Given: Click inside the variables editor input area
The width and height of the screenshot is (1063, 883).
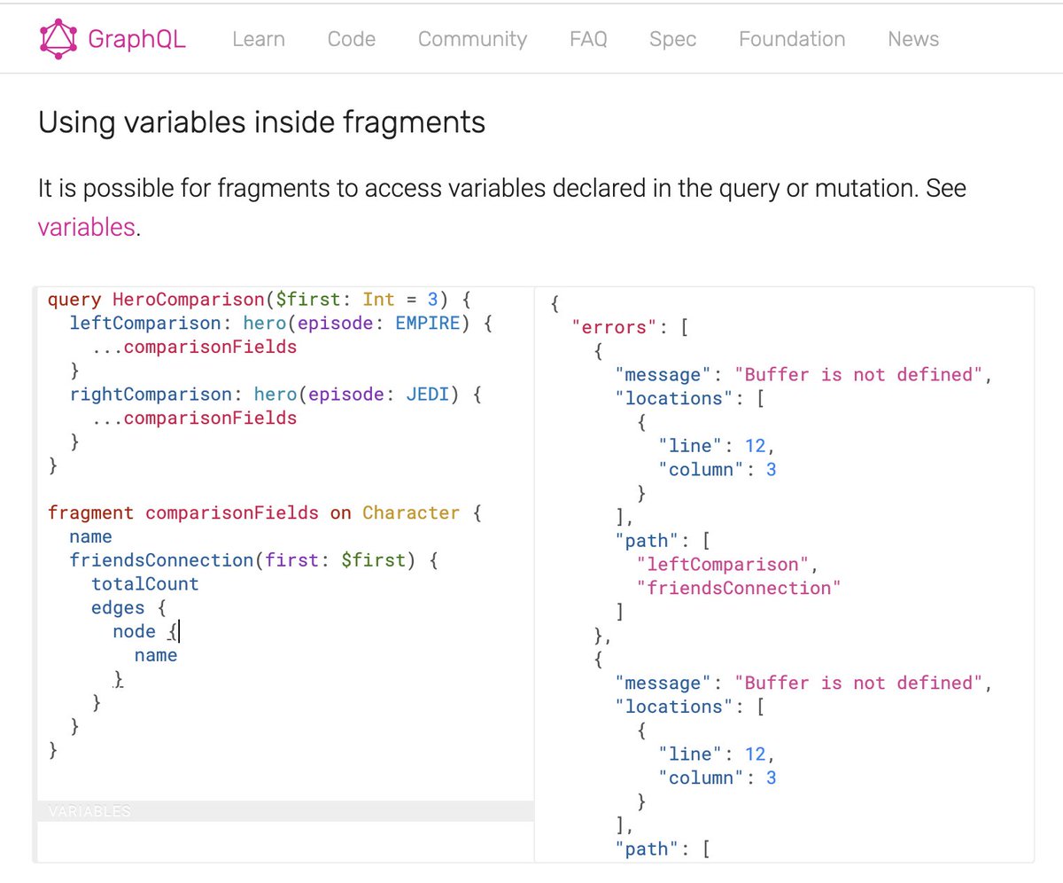Looking at the screenshot, I should pyautogui.click(x=285, y=840).
